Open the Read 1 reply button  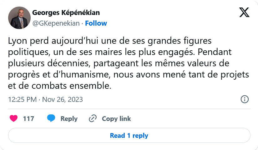129,135
